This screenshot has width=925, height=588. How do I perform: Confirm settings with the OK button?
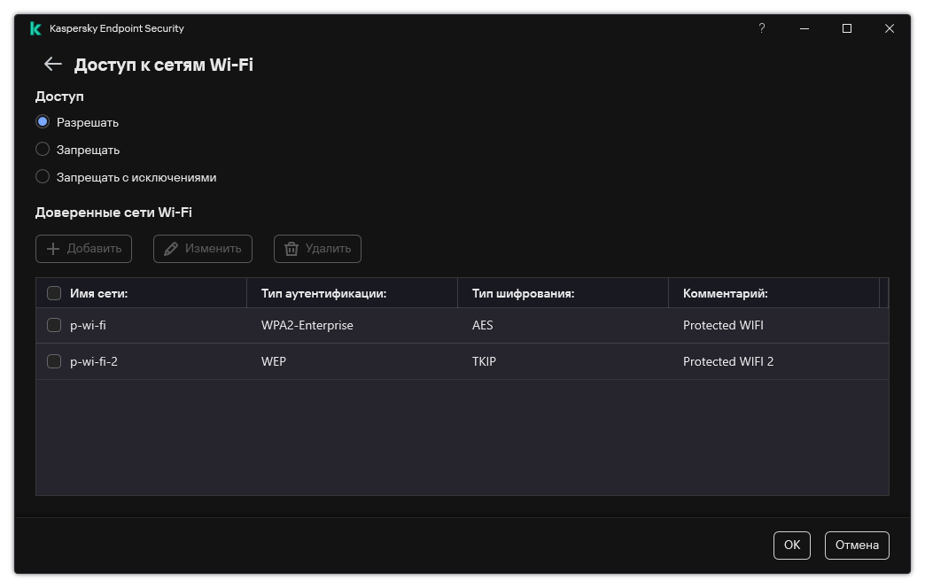792,545
